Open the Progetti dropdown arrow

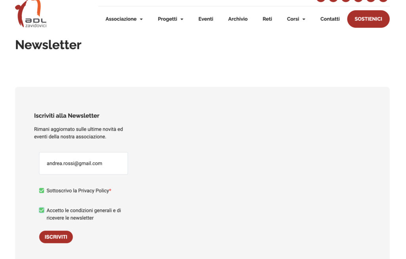pos(182,19)
